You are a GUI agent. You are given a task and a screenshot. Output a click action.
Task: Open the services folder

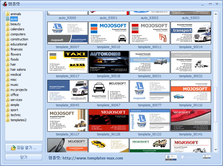tap(16, 100)
